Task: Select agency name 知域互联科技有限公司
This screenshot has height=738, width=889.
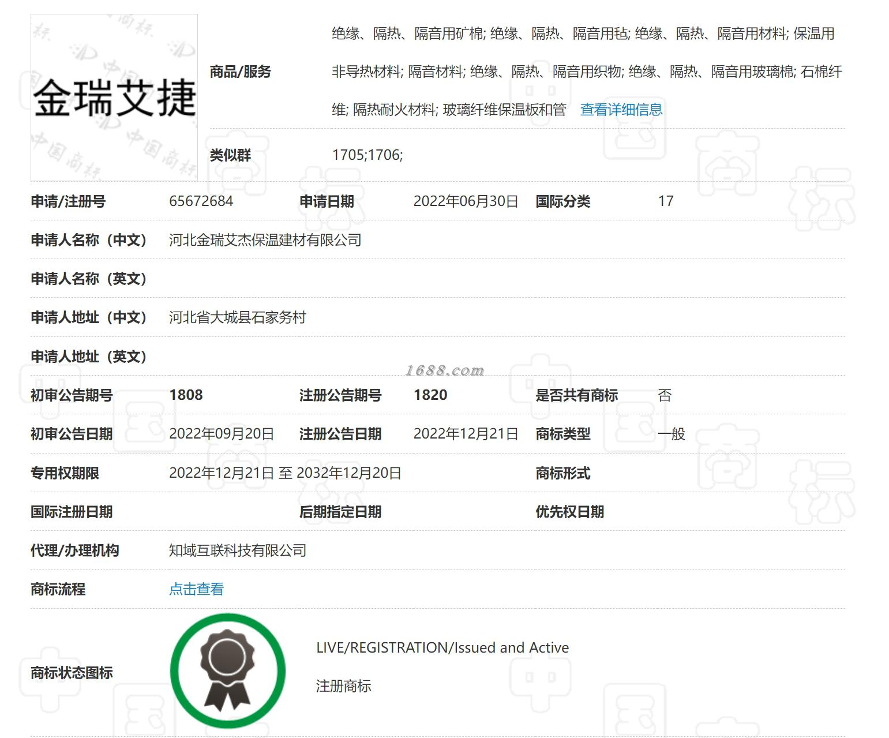Action: [x=238, y=550]
